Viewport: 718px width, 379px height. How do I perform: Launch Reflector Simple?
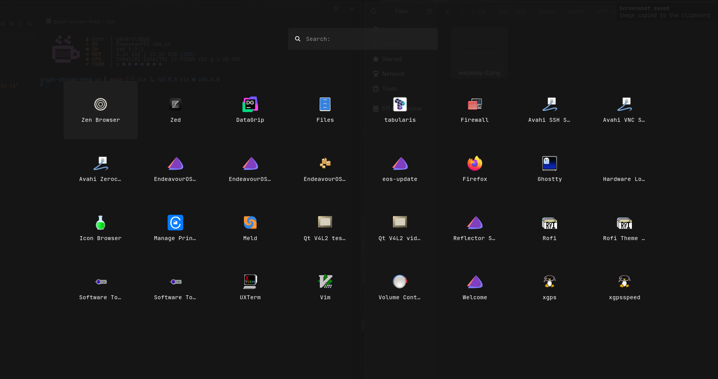pos(475,229)
